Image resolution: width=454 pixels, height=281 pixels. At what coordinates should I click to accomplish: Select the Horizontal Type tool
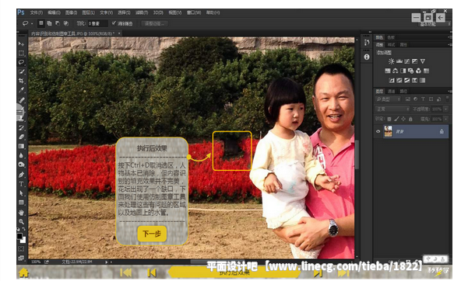pos(21,184)
